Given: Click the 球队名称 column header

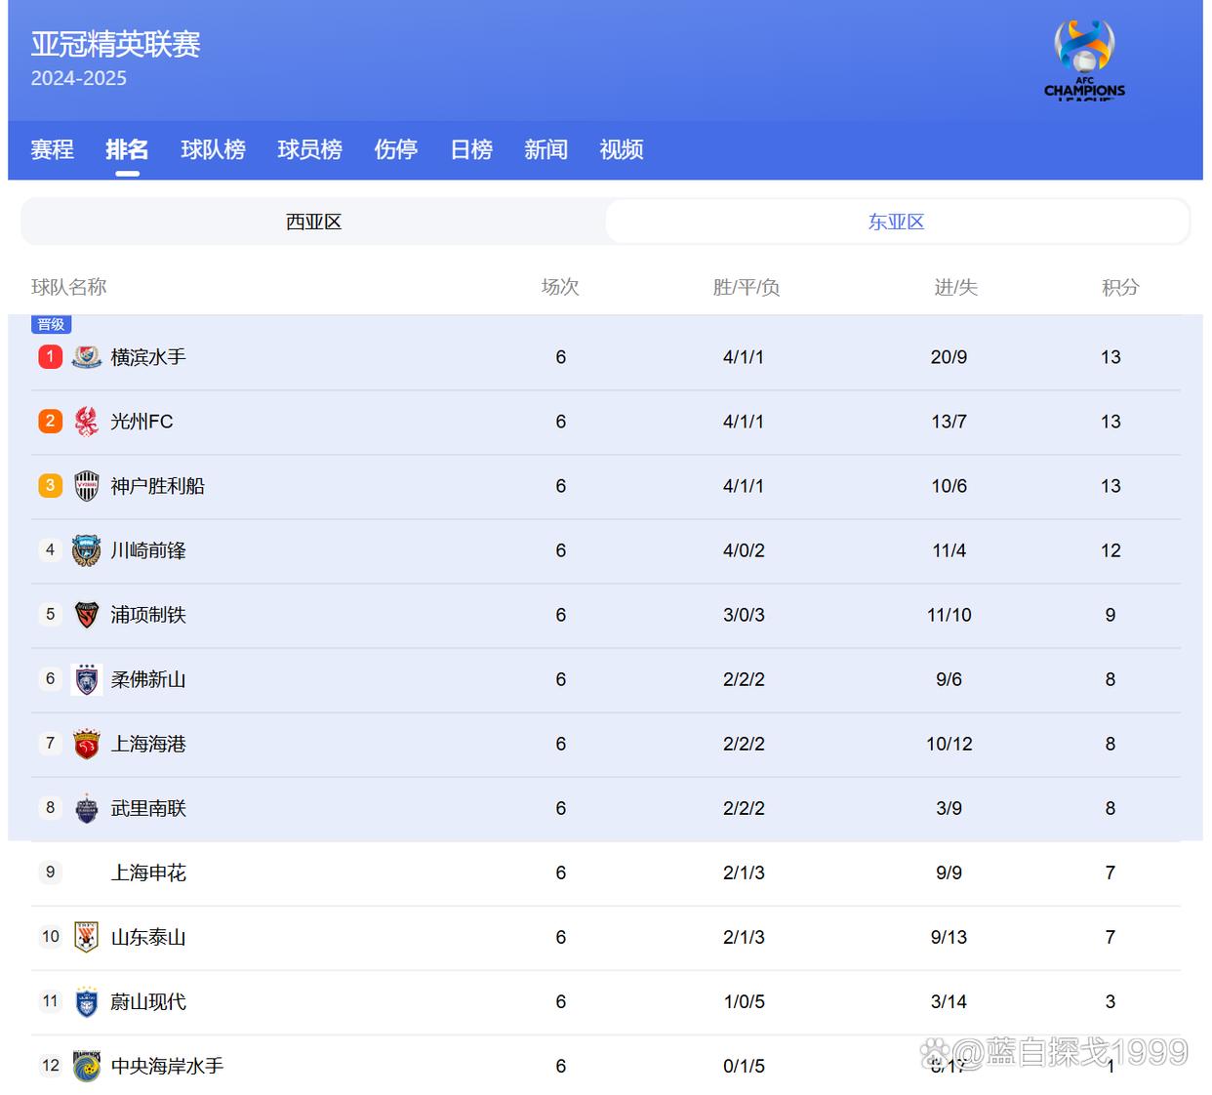Looking at the screenshot, I should tap(68, 287).
